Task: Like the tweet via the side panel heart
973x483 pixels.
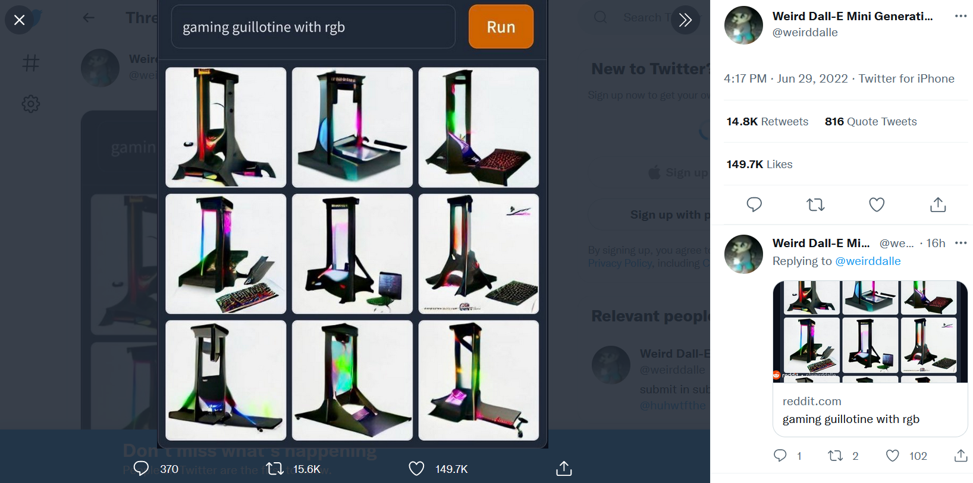Action: click(877, 205)
